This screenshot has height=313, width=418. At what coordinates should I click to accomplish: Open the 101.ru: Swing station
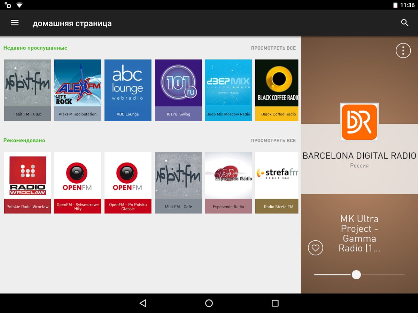(x=178, y=90)
